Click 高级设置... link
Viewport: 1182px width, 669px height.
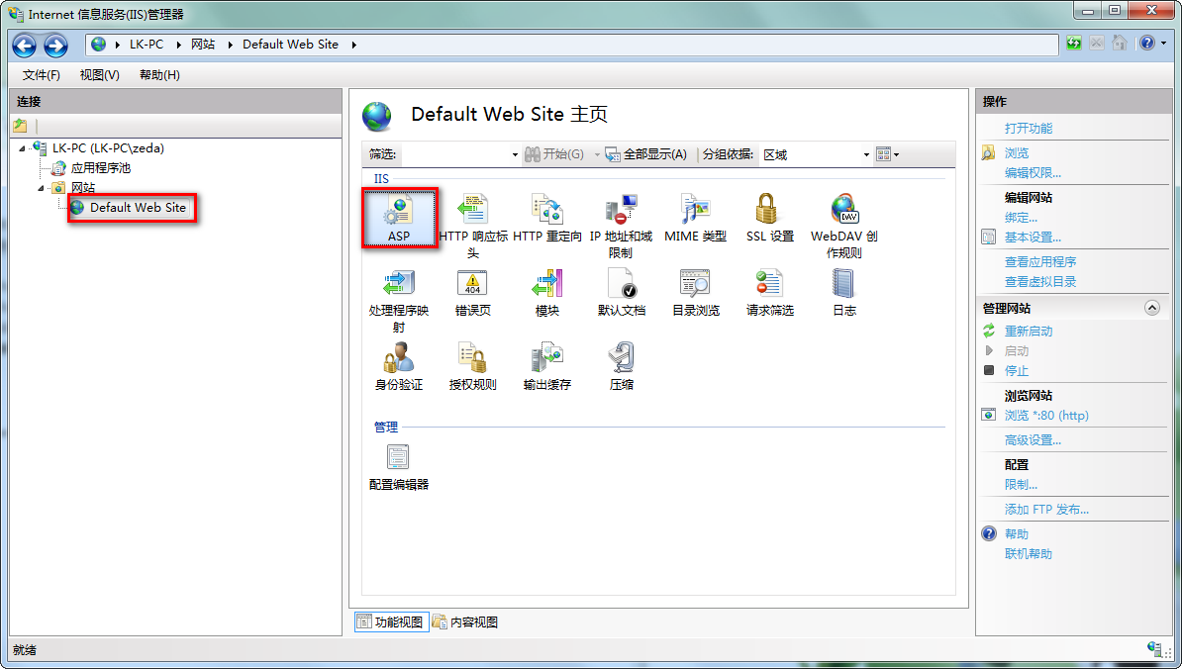[1033, 440]
